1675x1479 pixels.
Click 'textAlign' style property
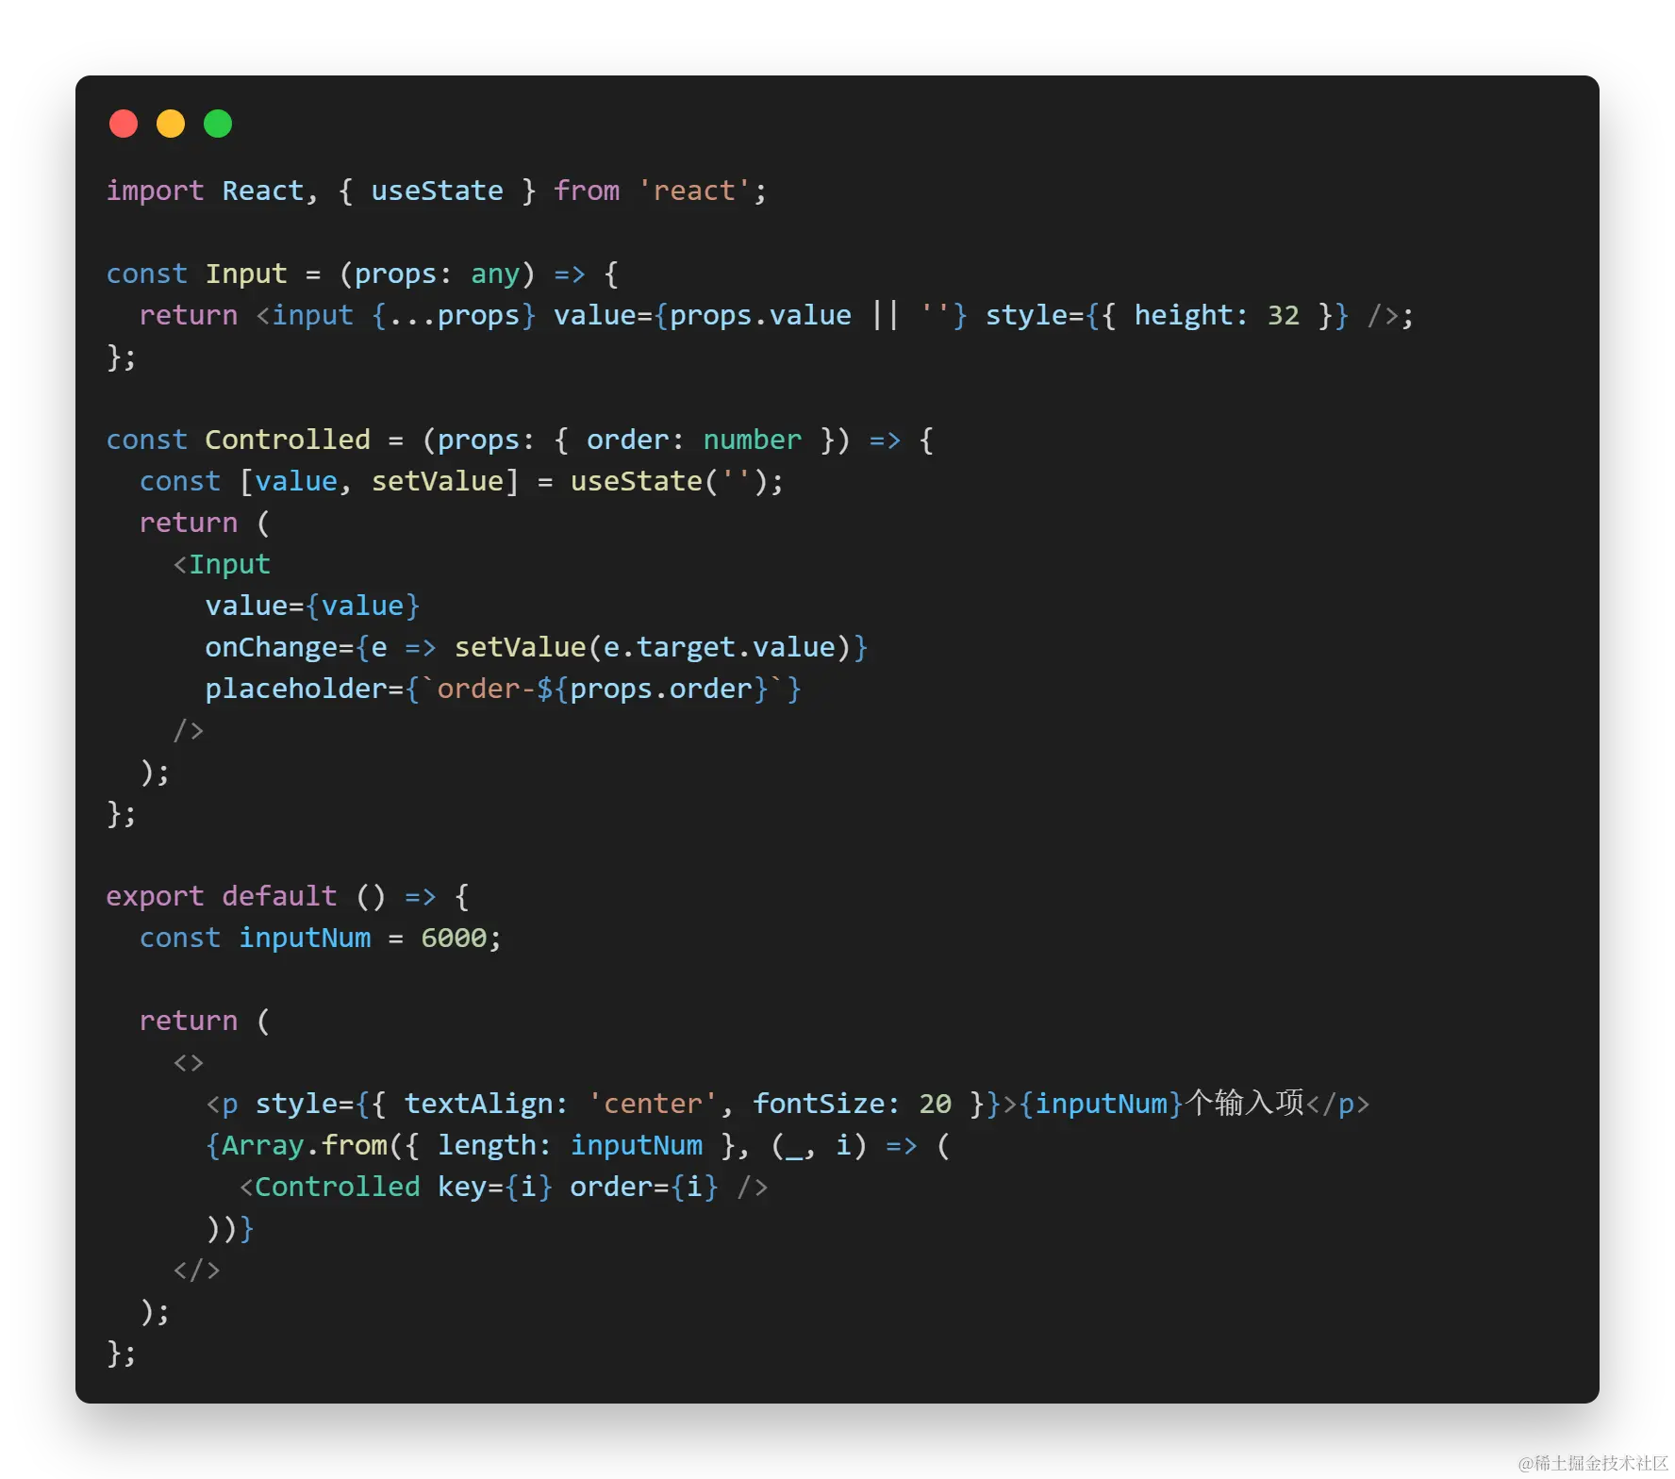(478, 1104)
